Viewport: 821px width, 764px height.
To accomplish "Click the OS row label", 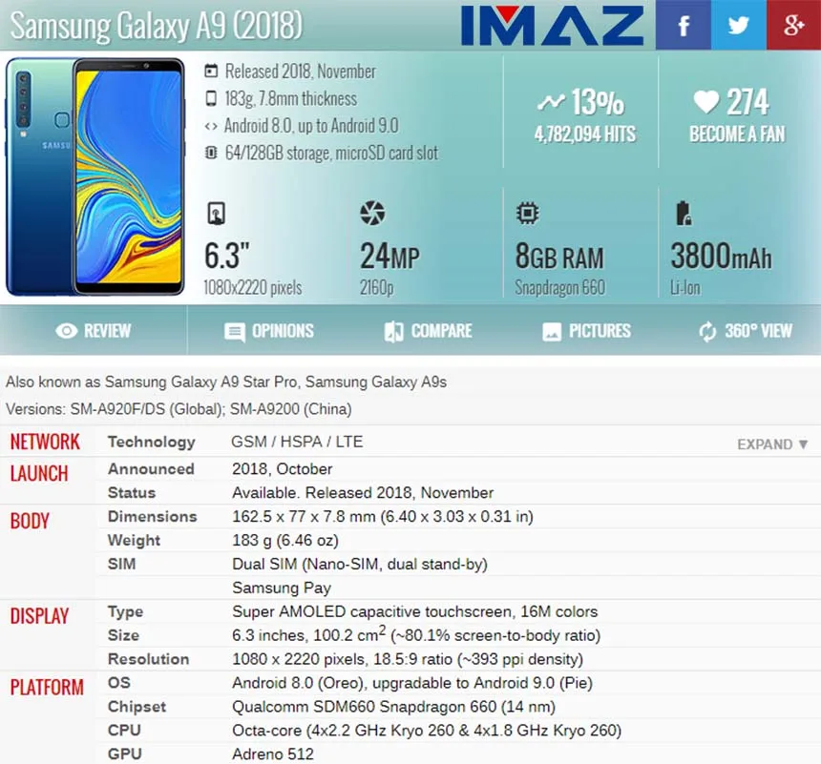I will [x=119, y=683].
